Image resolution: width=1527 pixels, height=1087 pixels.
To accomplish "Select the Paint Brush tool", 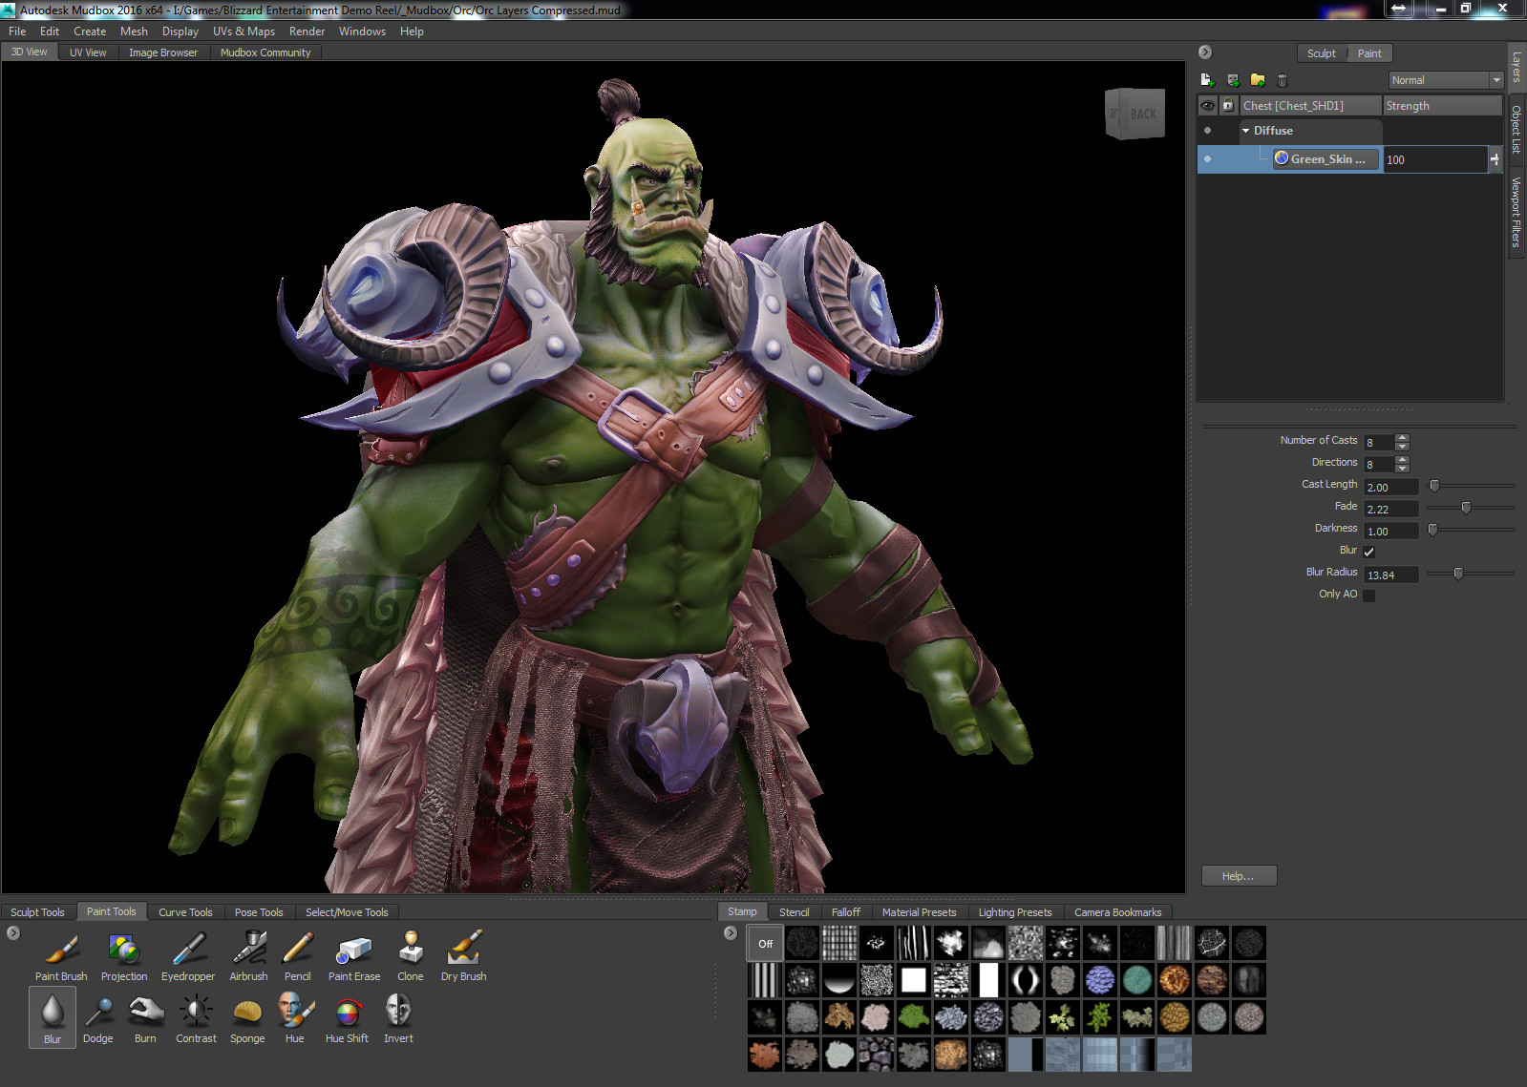I will point(61,955).
